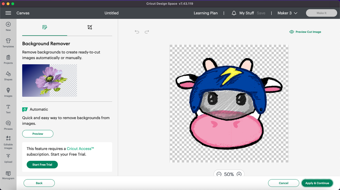
Task: Select the Text tool
Action: [8, 107]
